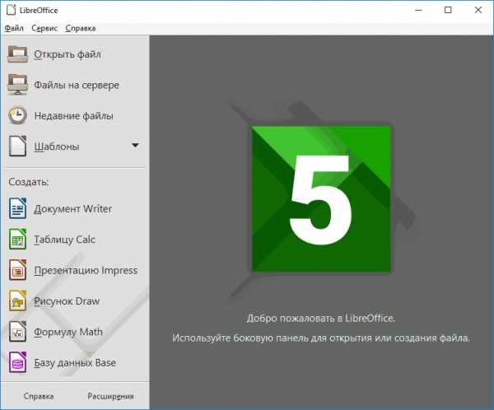Click the Calc spreadsheet icon

pos(17,240)
